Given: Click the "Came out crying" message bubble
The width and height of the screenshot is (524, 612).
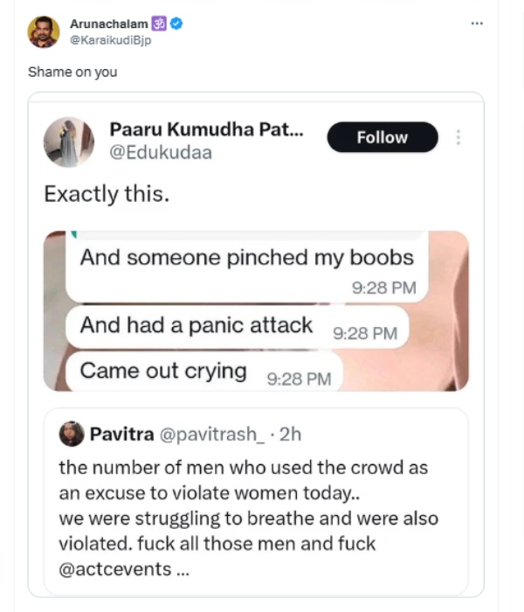Looking at the screenshot, I should click(163, 371).
